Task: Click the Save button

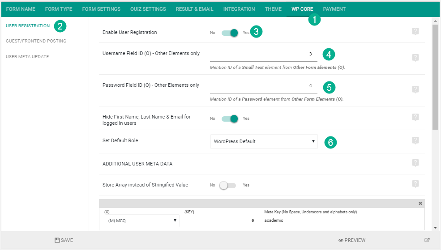Action: click(x=64, y=240)
